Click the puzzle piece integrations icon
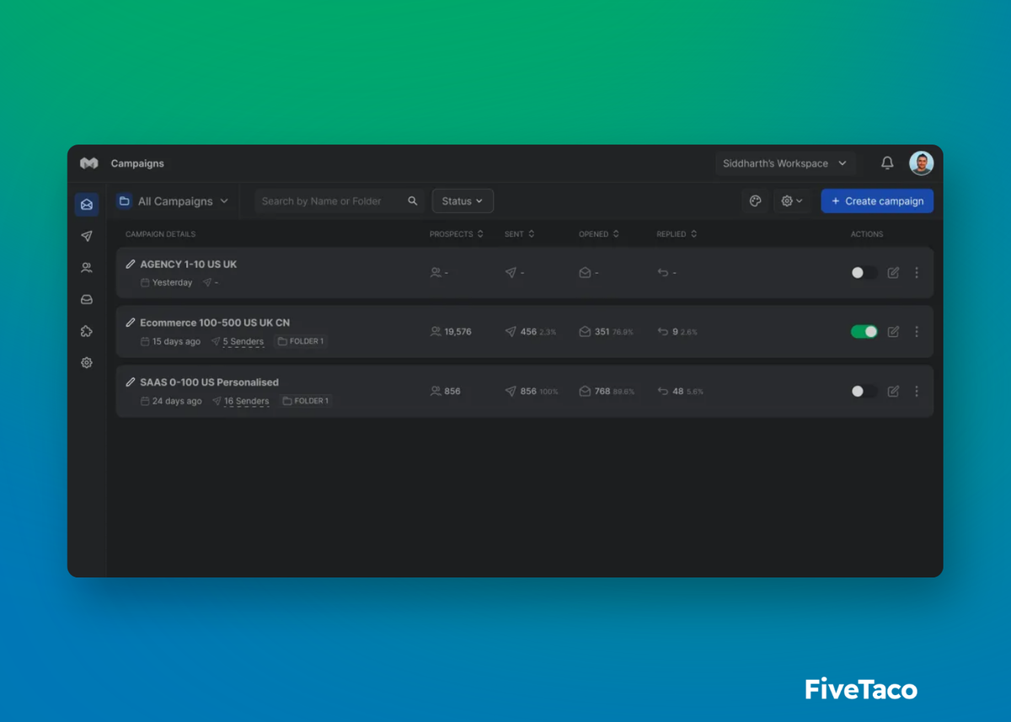Screen dimensions: 1011x722 pyautogui.click(x=86, y=331)
